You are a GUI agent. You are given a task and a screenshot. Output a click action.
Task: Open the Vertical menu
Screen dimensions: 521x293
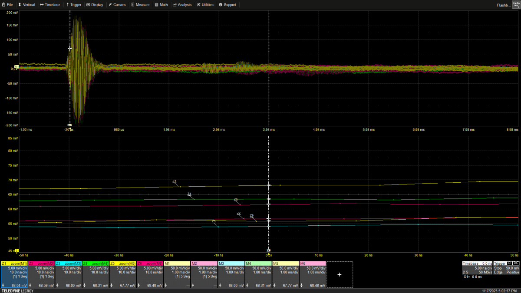(26, 5)
